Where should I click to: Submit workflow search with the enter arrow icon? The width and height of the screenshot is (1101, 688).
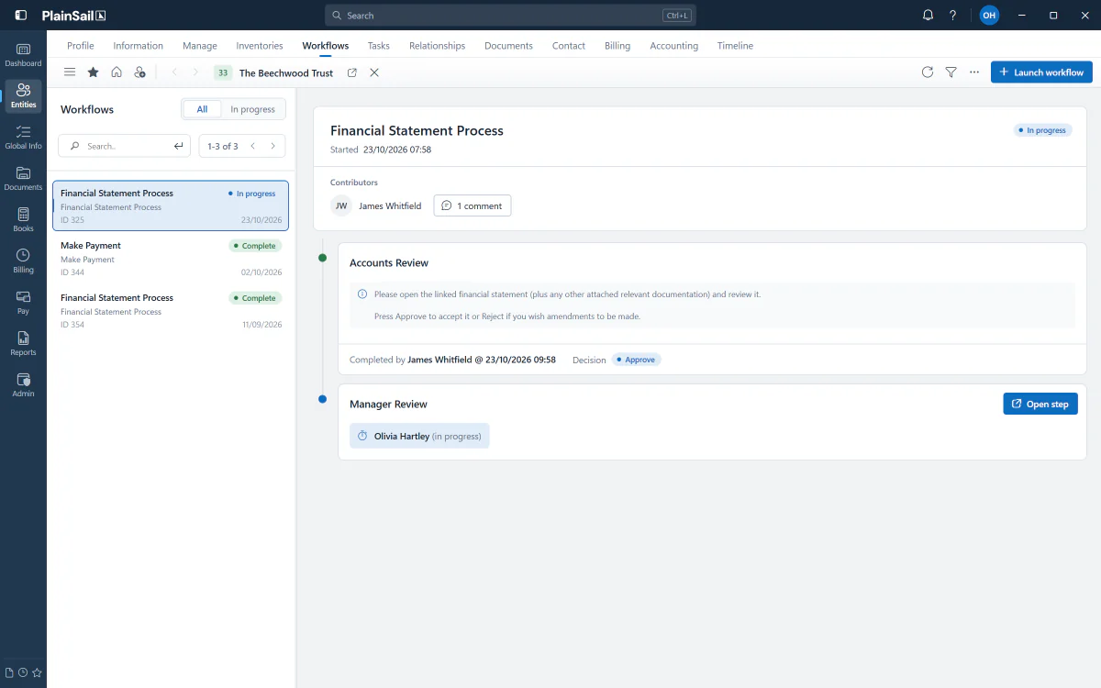[179, 146]
